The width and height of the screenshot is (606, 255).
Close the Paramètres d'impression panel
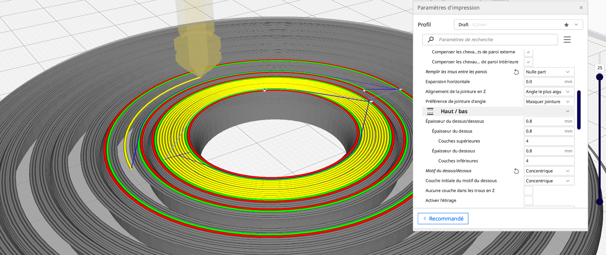pyautogui.click(x=581, y=8)
